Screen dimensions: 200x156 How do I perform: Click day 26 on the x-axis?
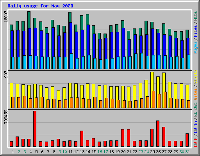158,152
